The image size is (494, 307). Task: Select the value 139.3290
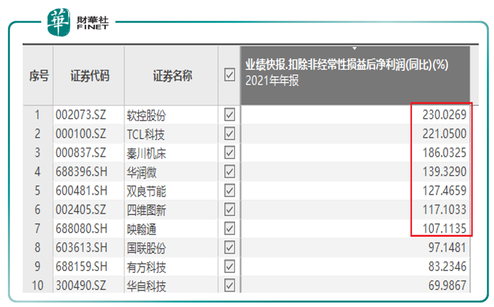tap(444, 171)
